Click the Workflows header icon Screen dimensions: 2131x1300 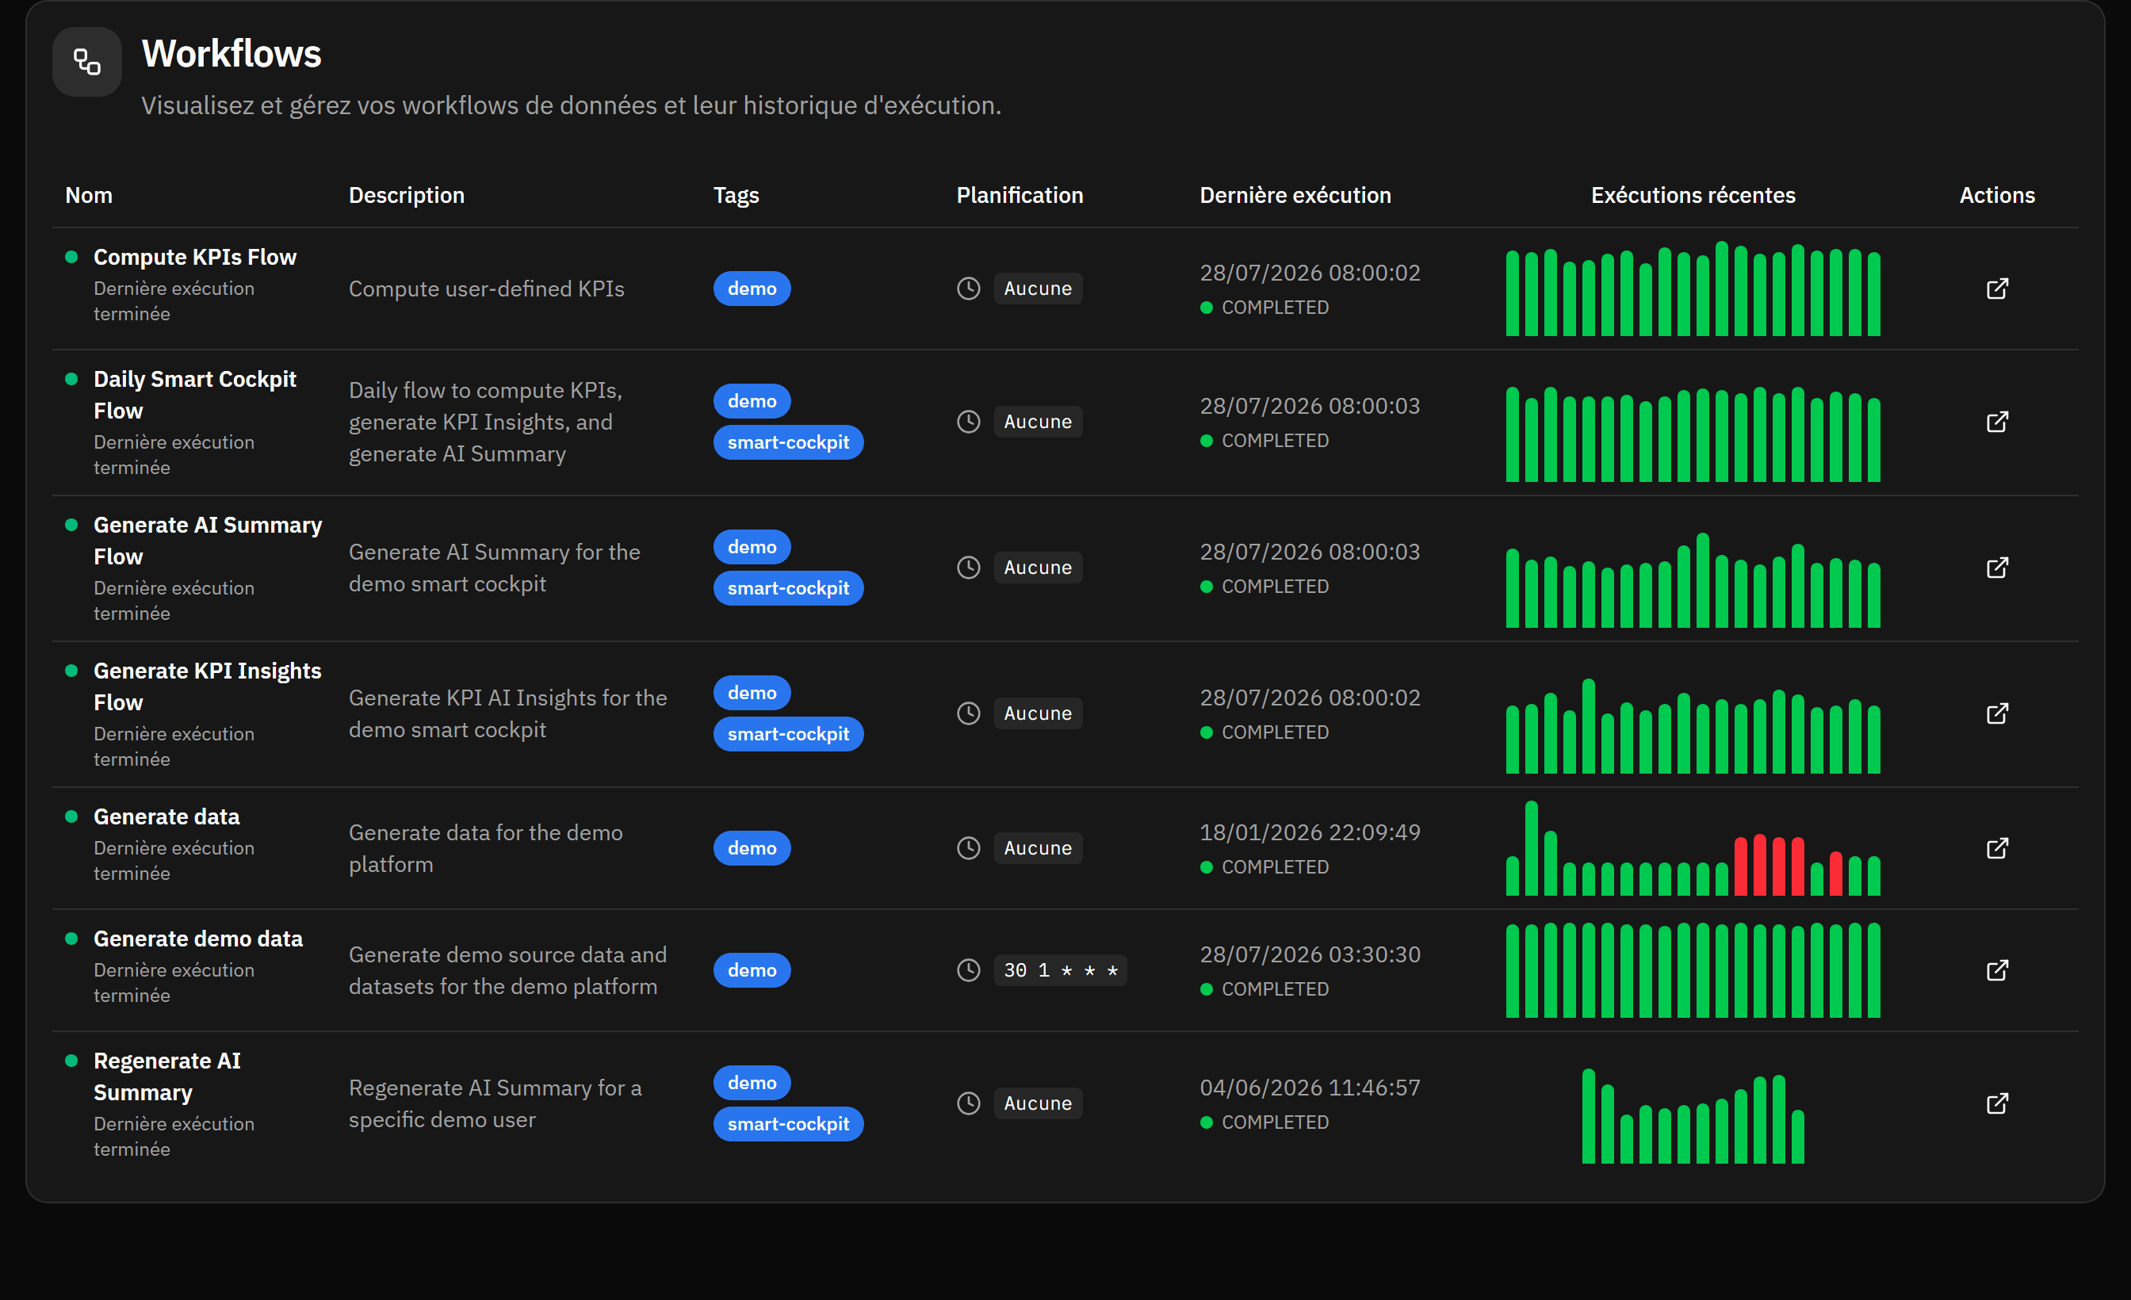pyautogui.click(x=86, y=61)
